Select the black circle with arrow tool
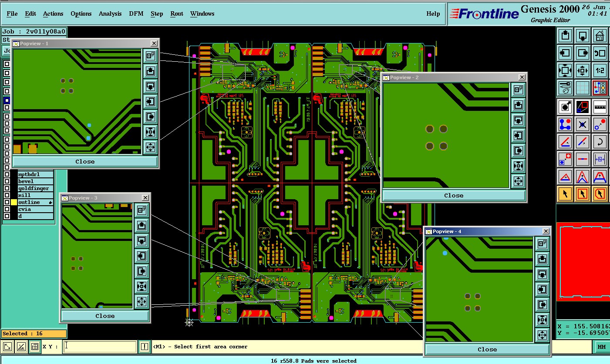 [x=565, y=107]
